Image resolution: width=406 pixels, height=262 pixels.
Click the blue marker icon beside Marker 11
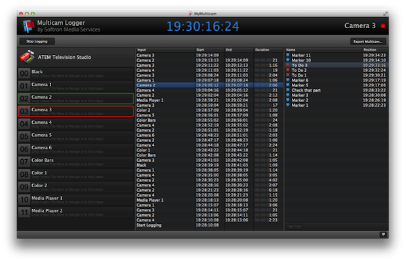pyautogui.click(x=288, y=55)
